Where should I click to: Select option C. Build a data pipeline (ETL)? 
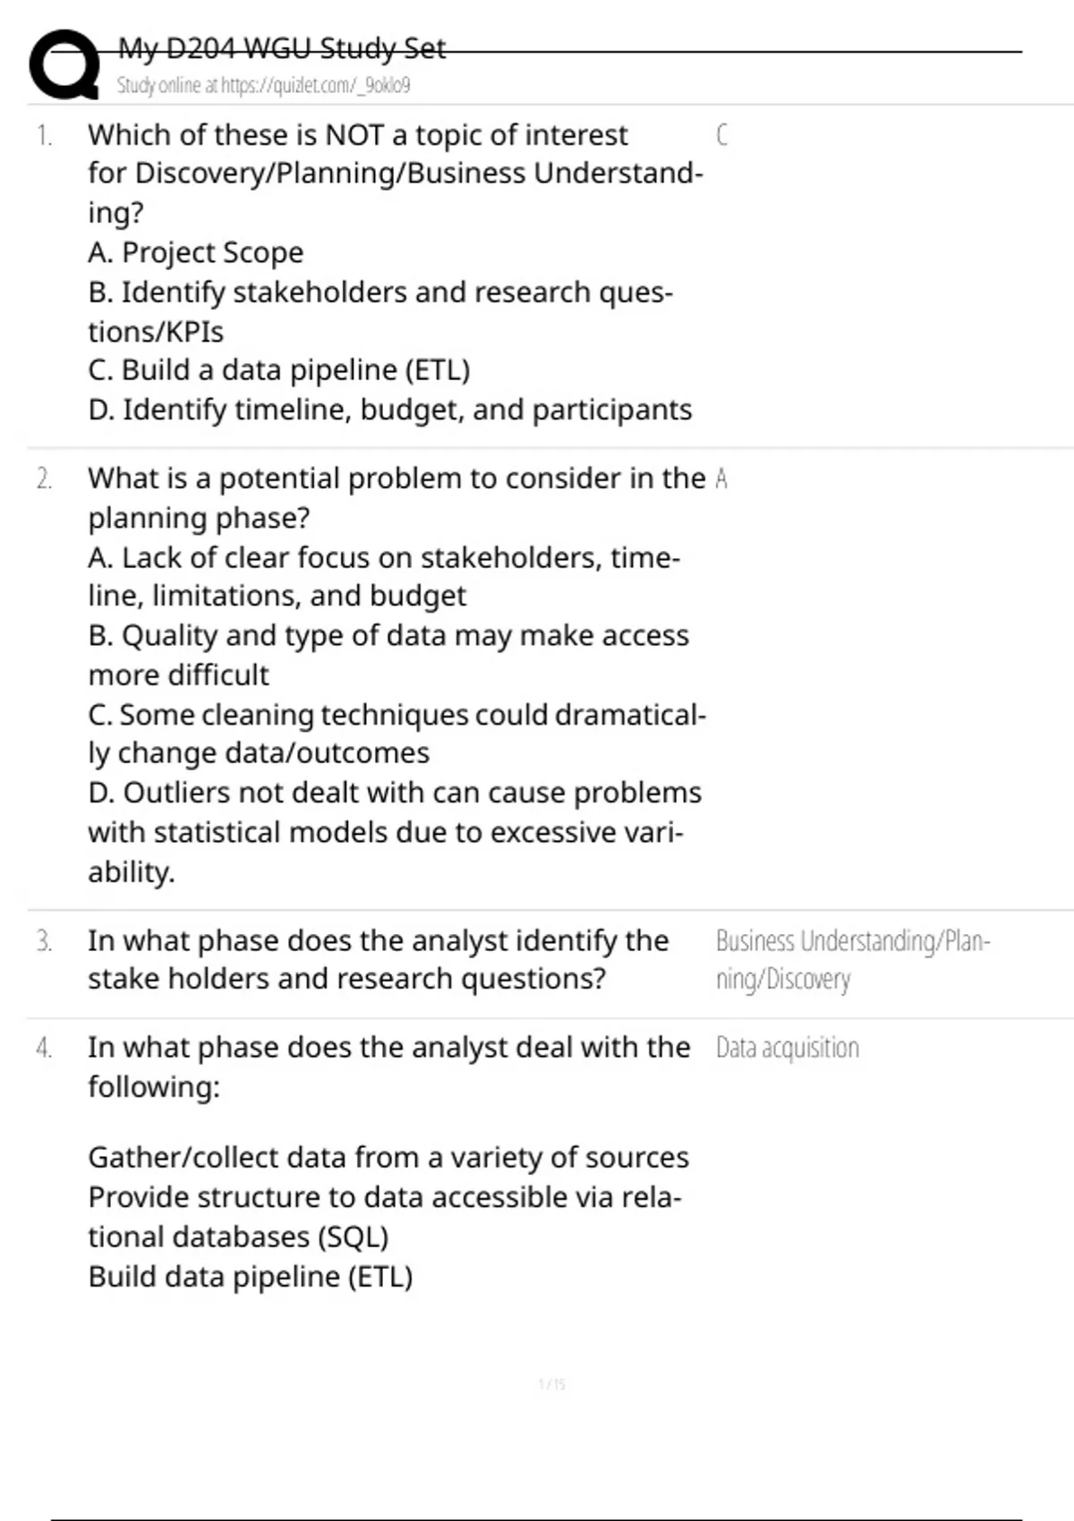coord(278,370)
